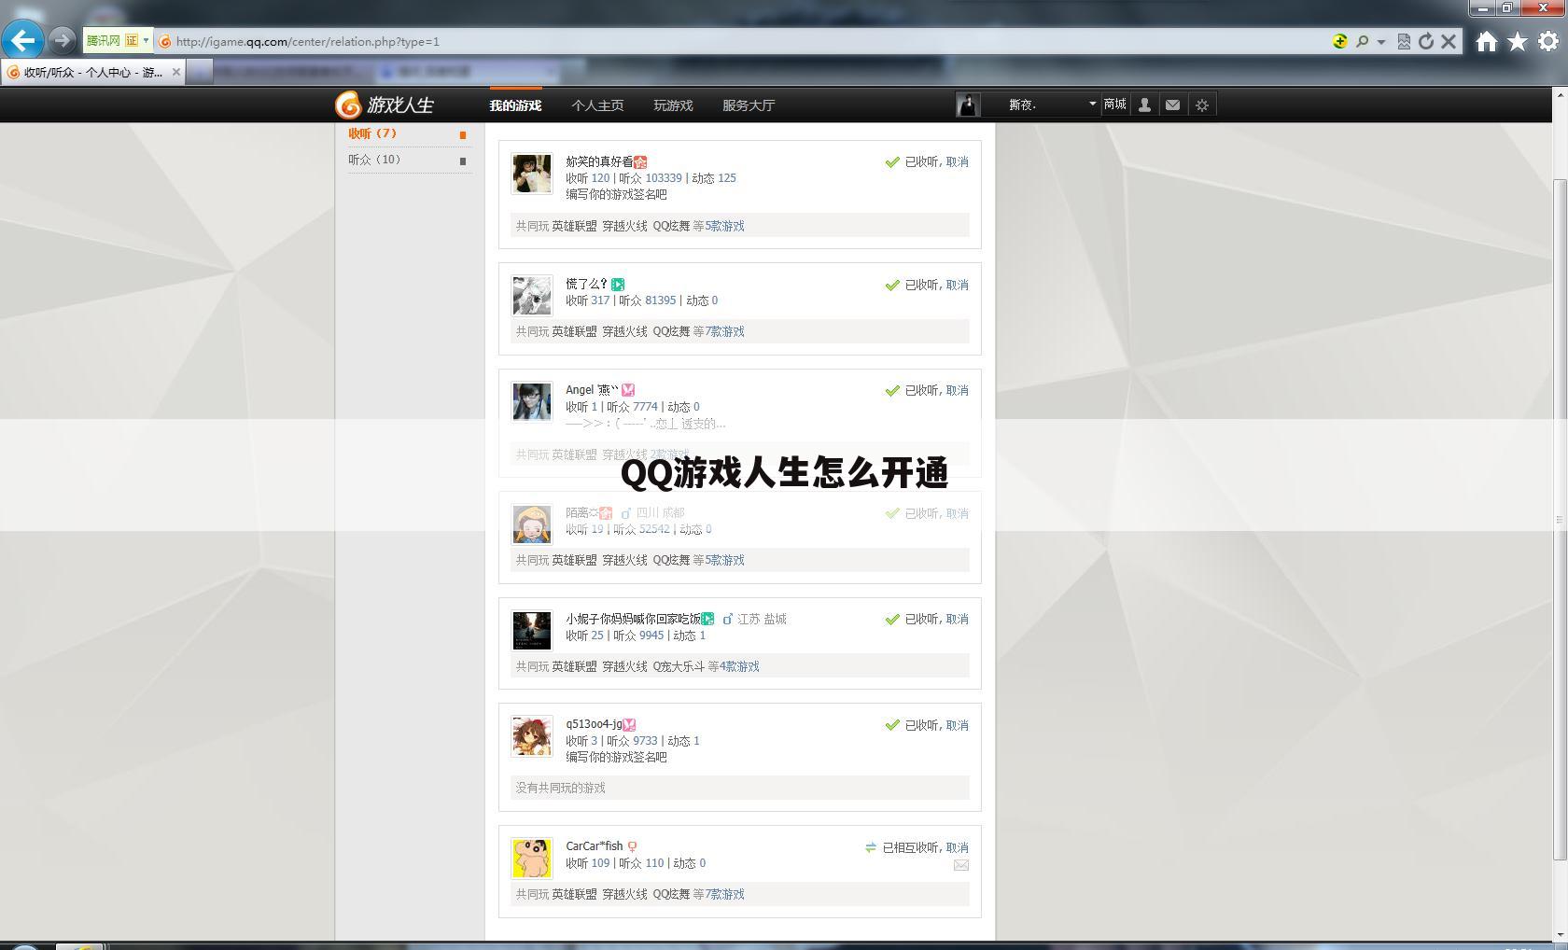
Task: Cancel following Angel 燕
Action: pos(958,390)
